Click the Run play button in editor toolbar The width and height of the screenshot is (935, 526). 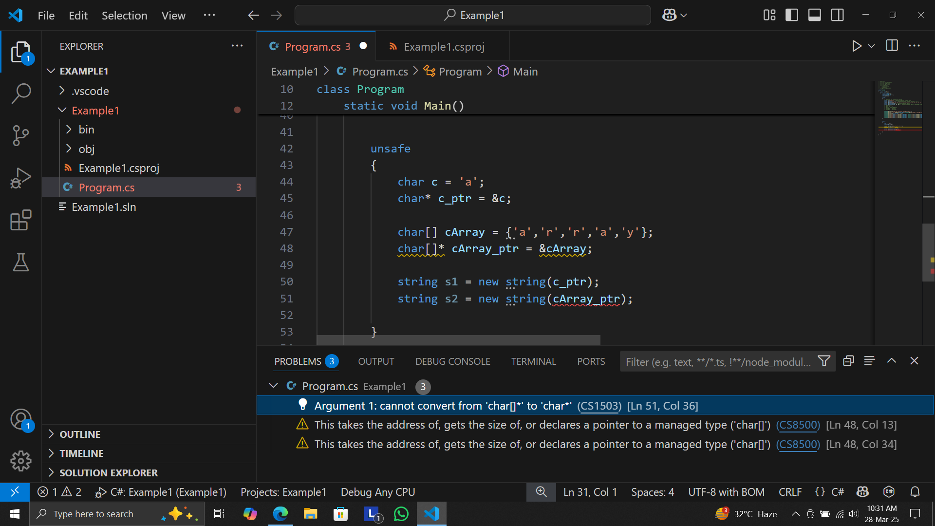pos(857,46)
